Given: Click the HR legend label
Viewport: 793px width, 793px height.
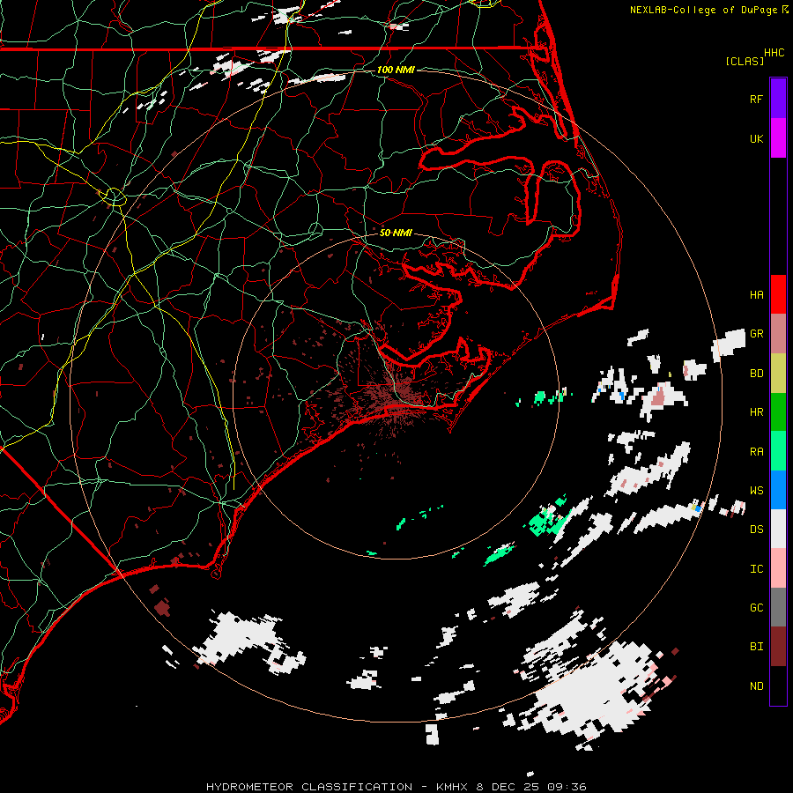Looking at the screenshot, I should click(x=756, y=412).
